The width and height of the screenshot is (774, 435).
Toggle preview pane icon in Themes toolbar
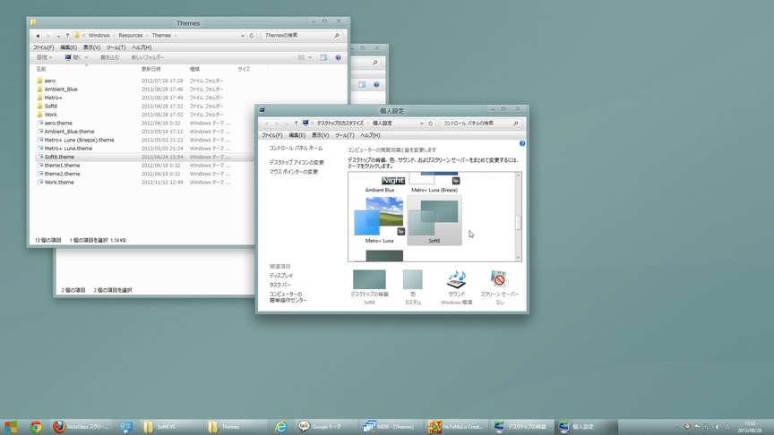tap(323, 57)
